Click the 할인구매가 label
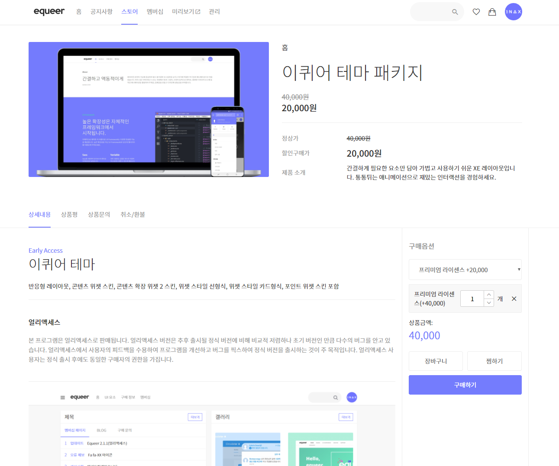559x466 pixels. click(x=296, y=153)
